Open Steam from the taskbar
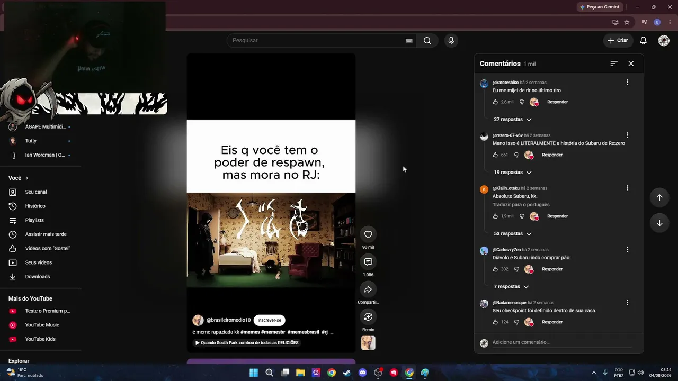 pos(346,373)
